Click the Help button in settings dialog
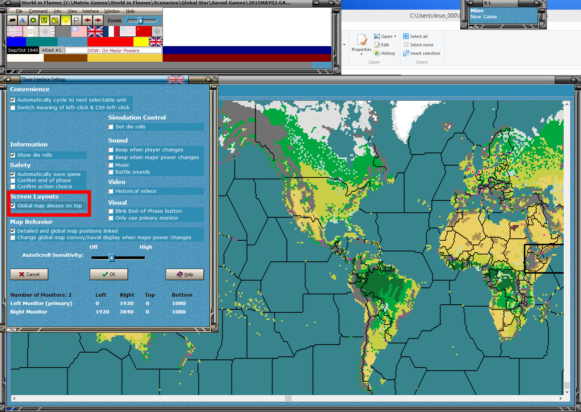Viewport: 581px width, 412px height. [x=185, y=274]
